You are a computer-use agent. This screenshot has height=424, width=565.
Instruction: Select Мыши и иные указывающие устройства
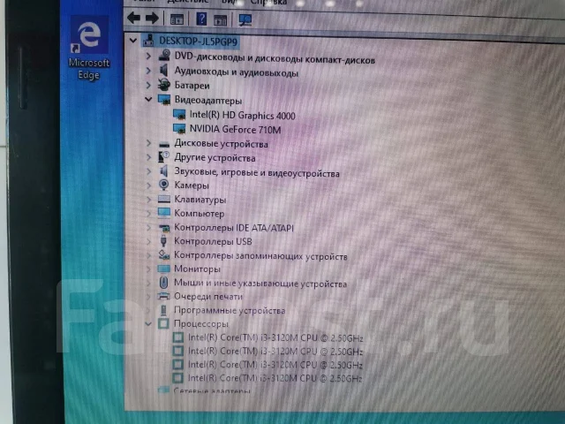tap(260, 284)
